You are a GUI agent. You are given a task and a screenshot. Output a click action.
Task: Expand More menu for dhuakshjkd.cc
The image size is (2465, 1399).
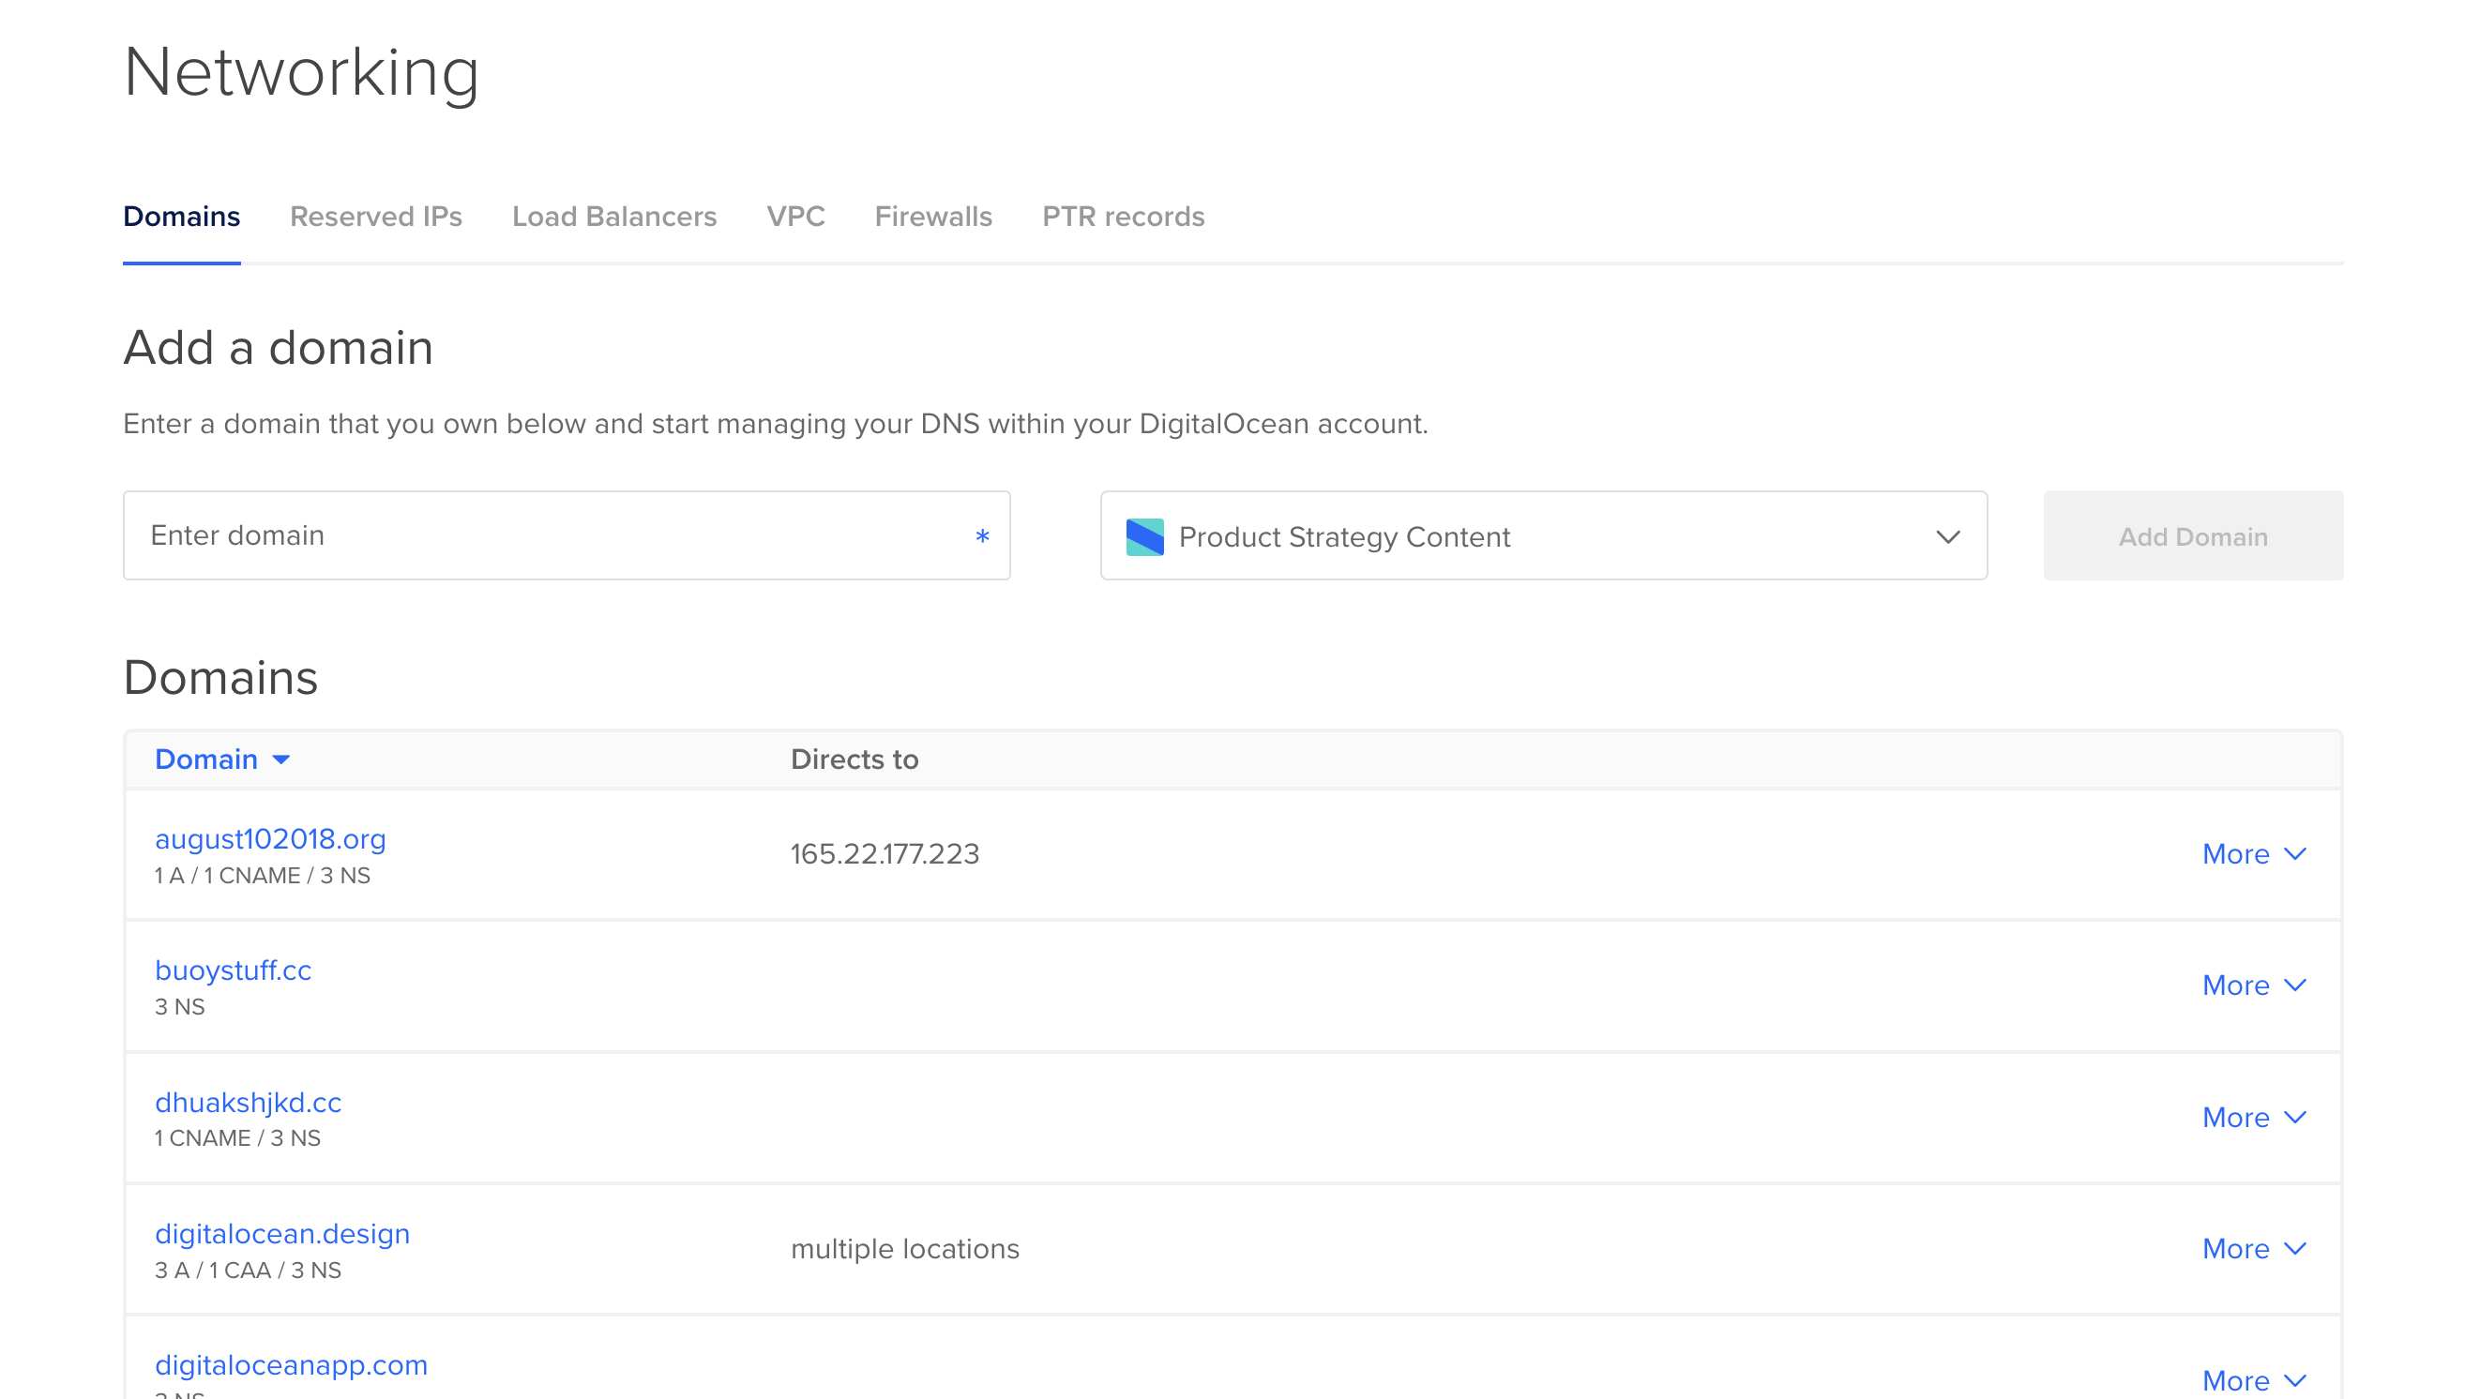(2254, 1117)
